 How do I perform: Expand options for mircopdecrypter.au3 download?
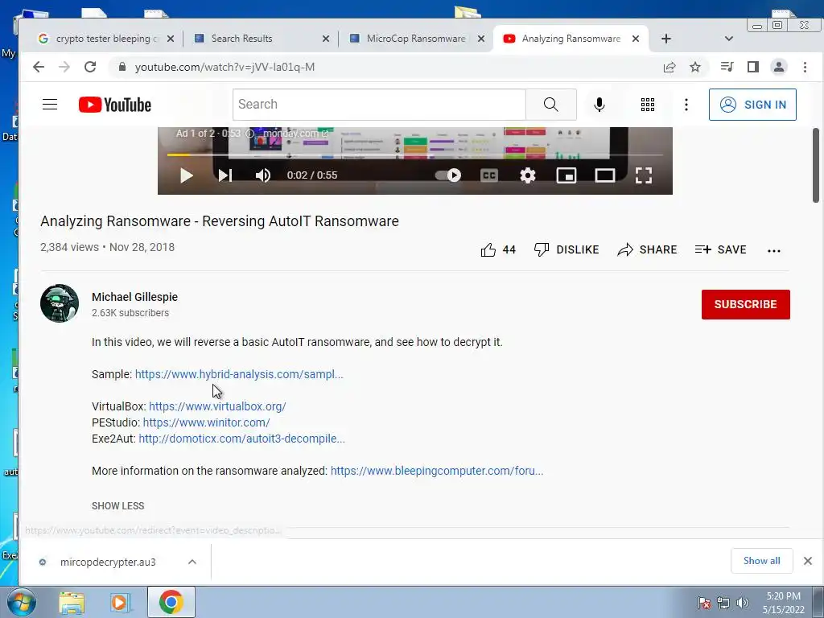192,562
